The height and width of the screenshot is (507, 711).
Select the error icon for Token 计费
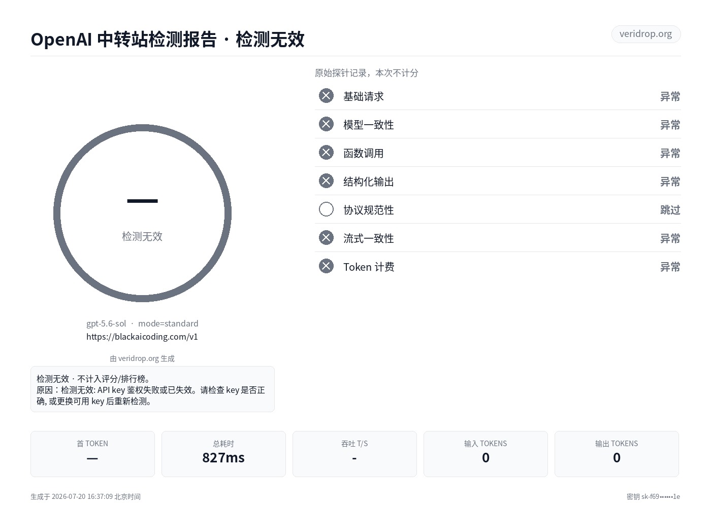(326, 266)
